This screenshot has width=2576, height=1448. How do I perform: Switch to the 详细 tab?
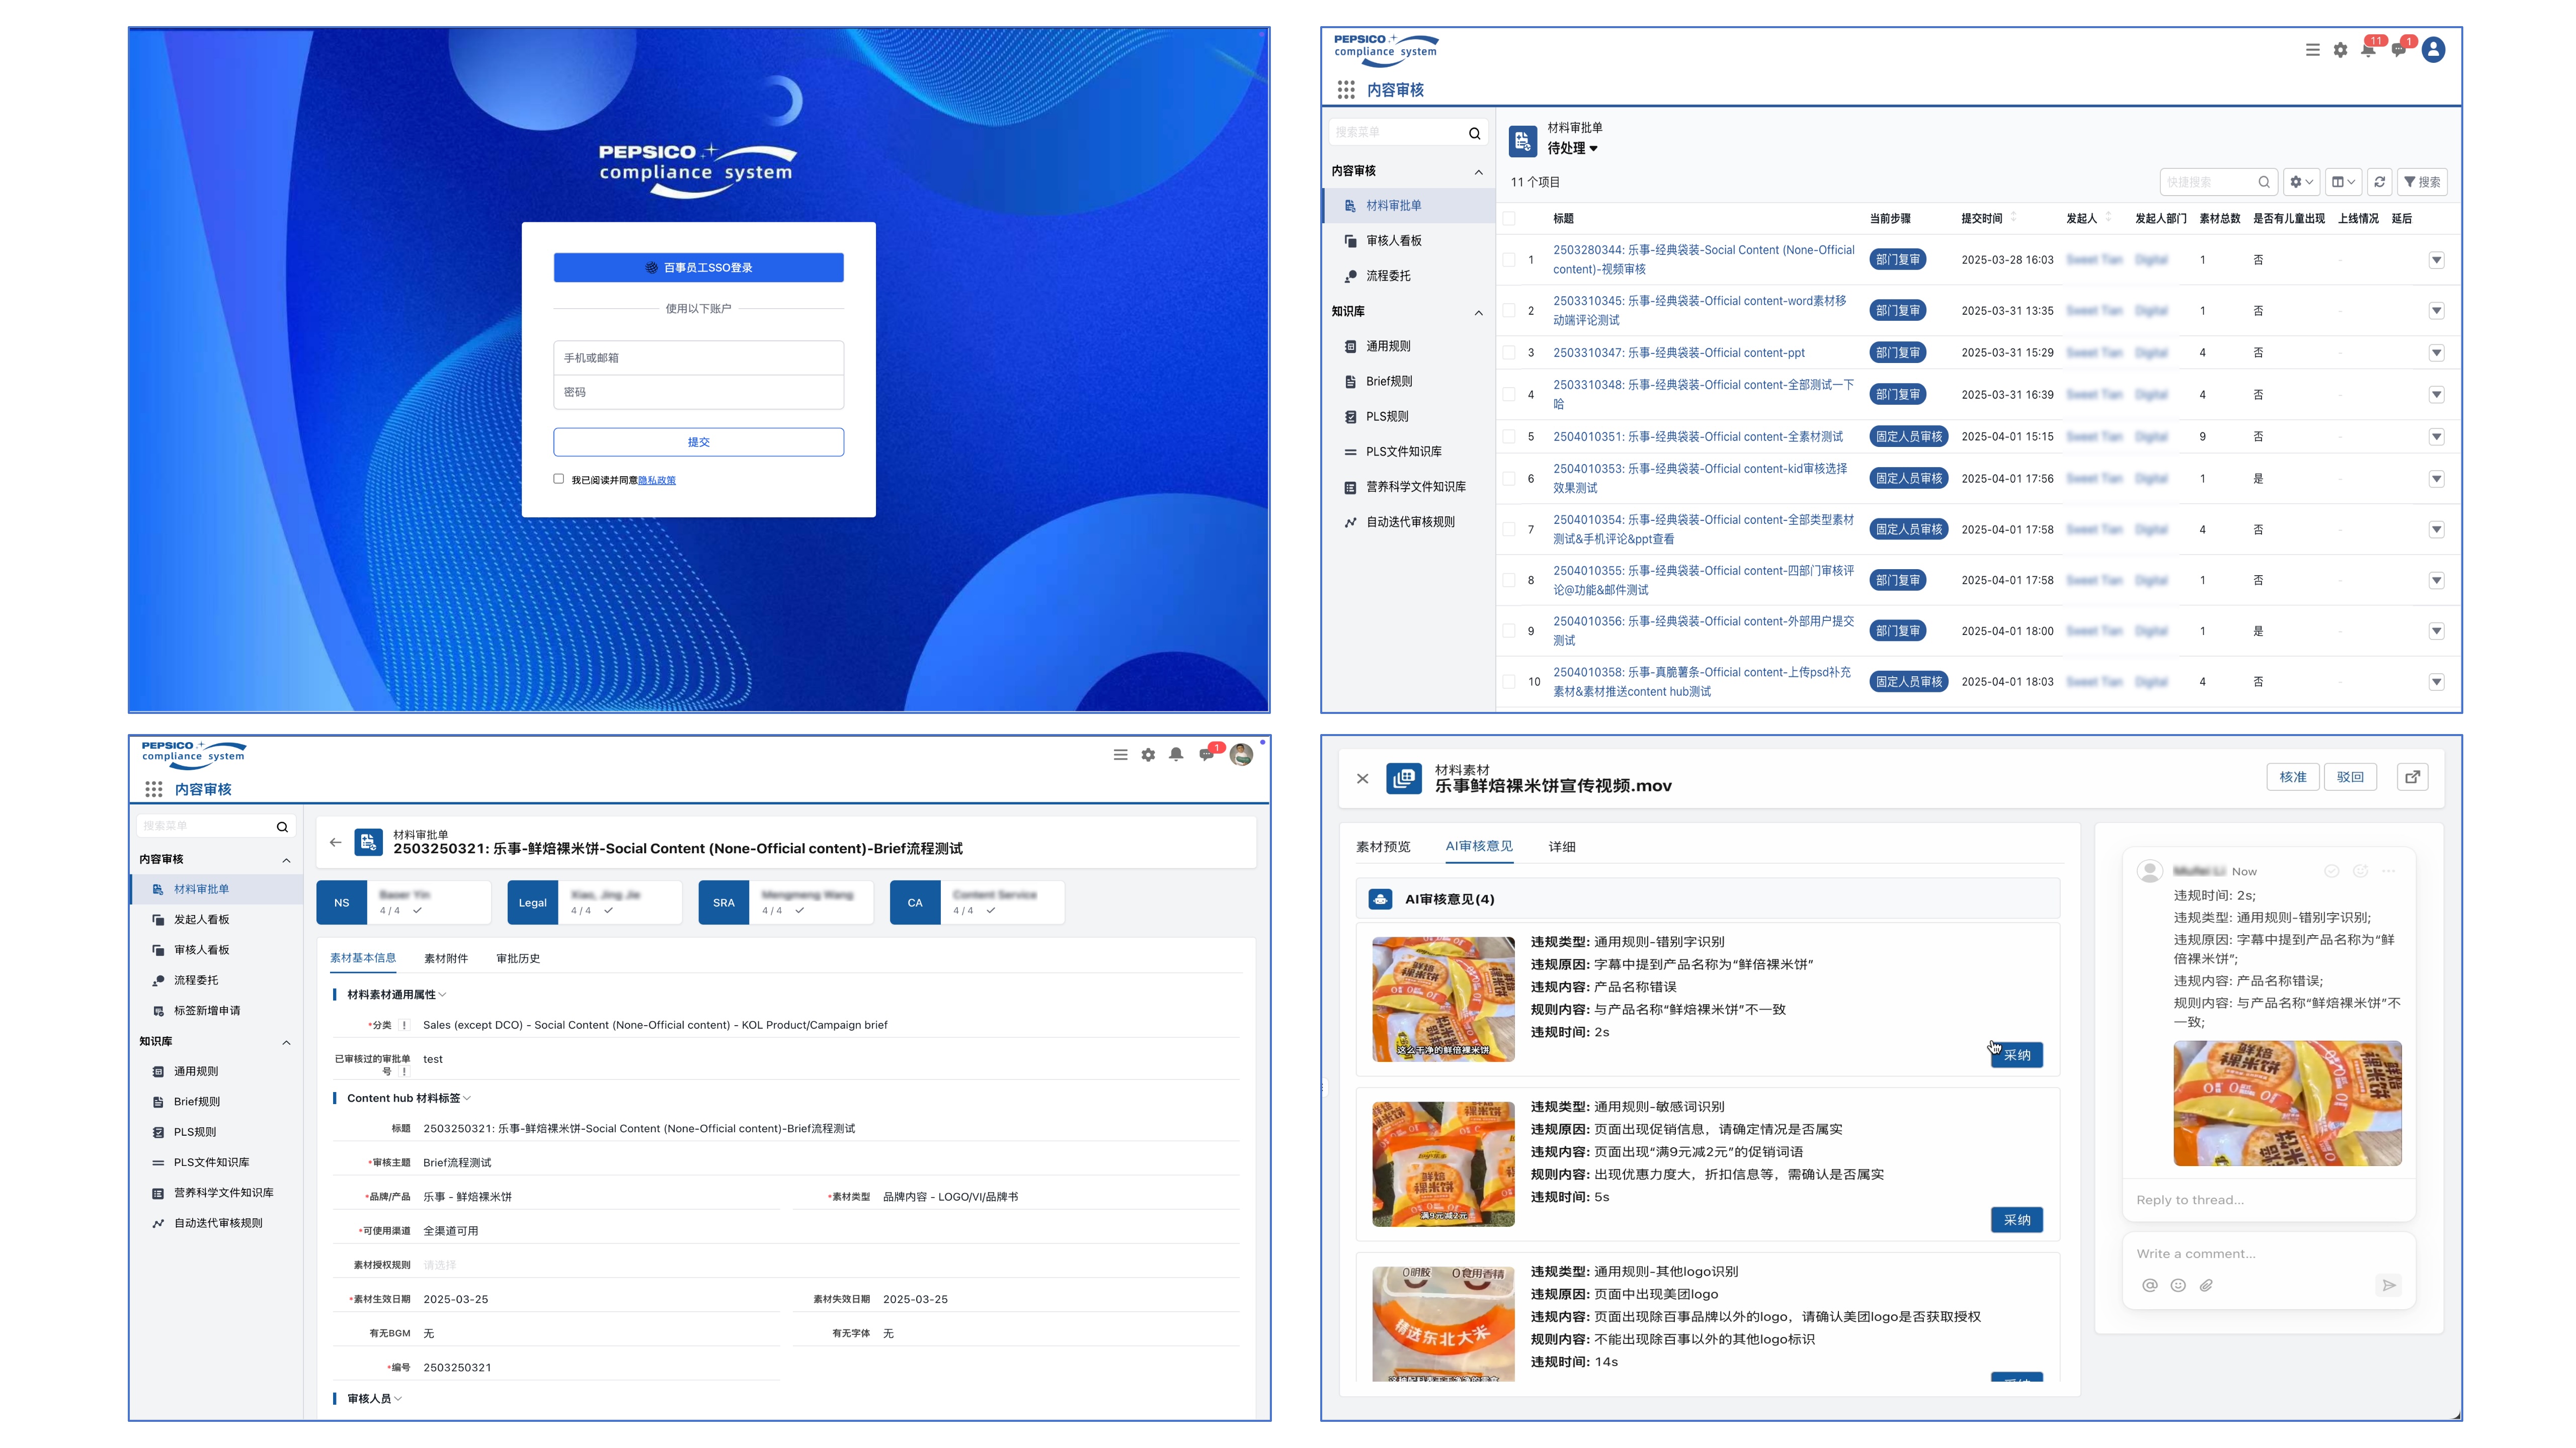tap(1561, 846)
